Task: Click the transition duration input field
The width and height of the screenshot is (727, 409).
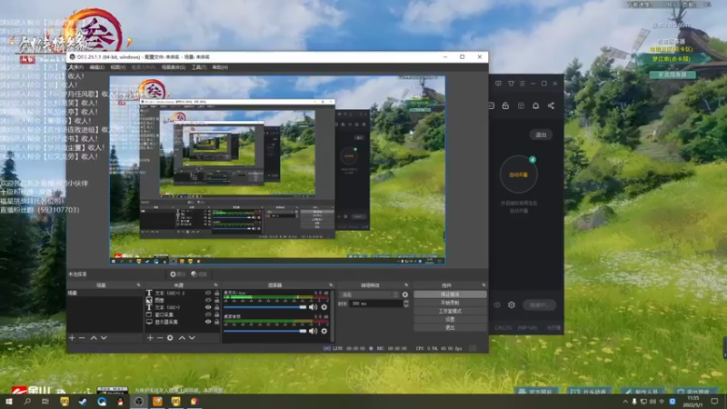Action: (376, 304)
